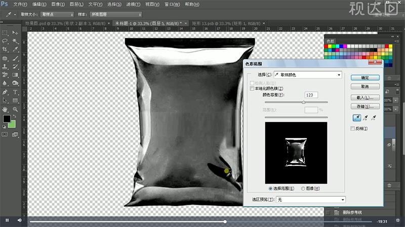Screen dimensions: 405x227
Task: Open the 取样大小 dropdown in options bar
Action: click(x=57, y=15)
